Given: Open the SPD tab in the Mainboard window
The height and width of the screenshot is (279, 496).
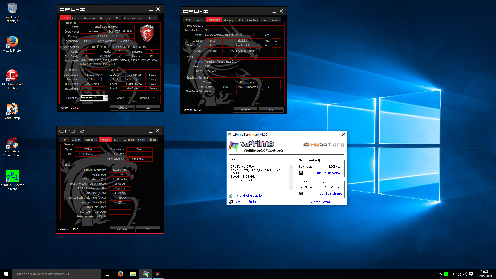Looking at the screenshot, I should click(240, 20).
